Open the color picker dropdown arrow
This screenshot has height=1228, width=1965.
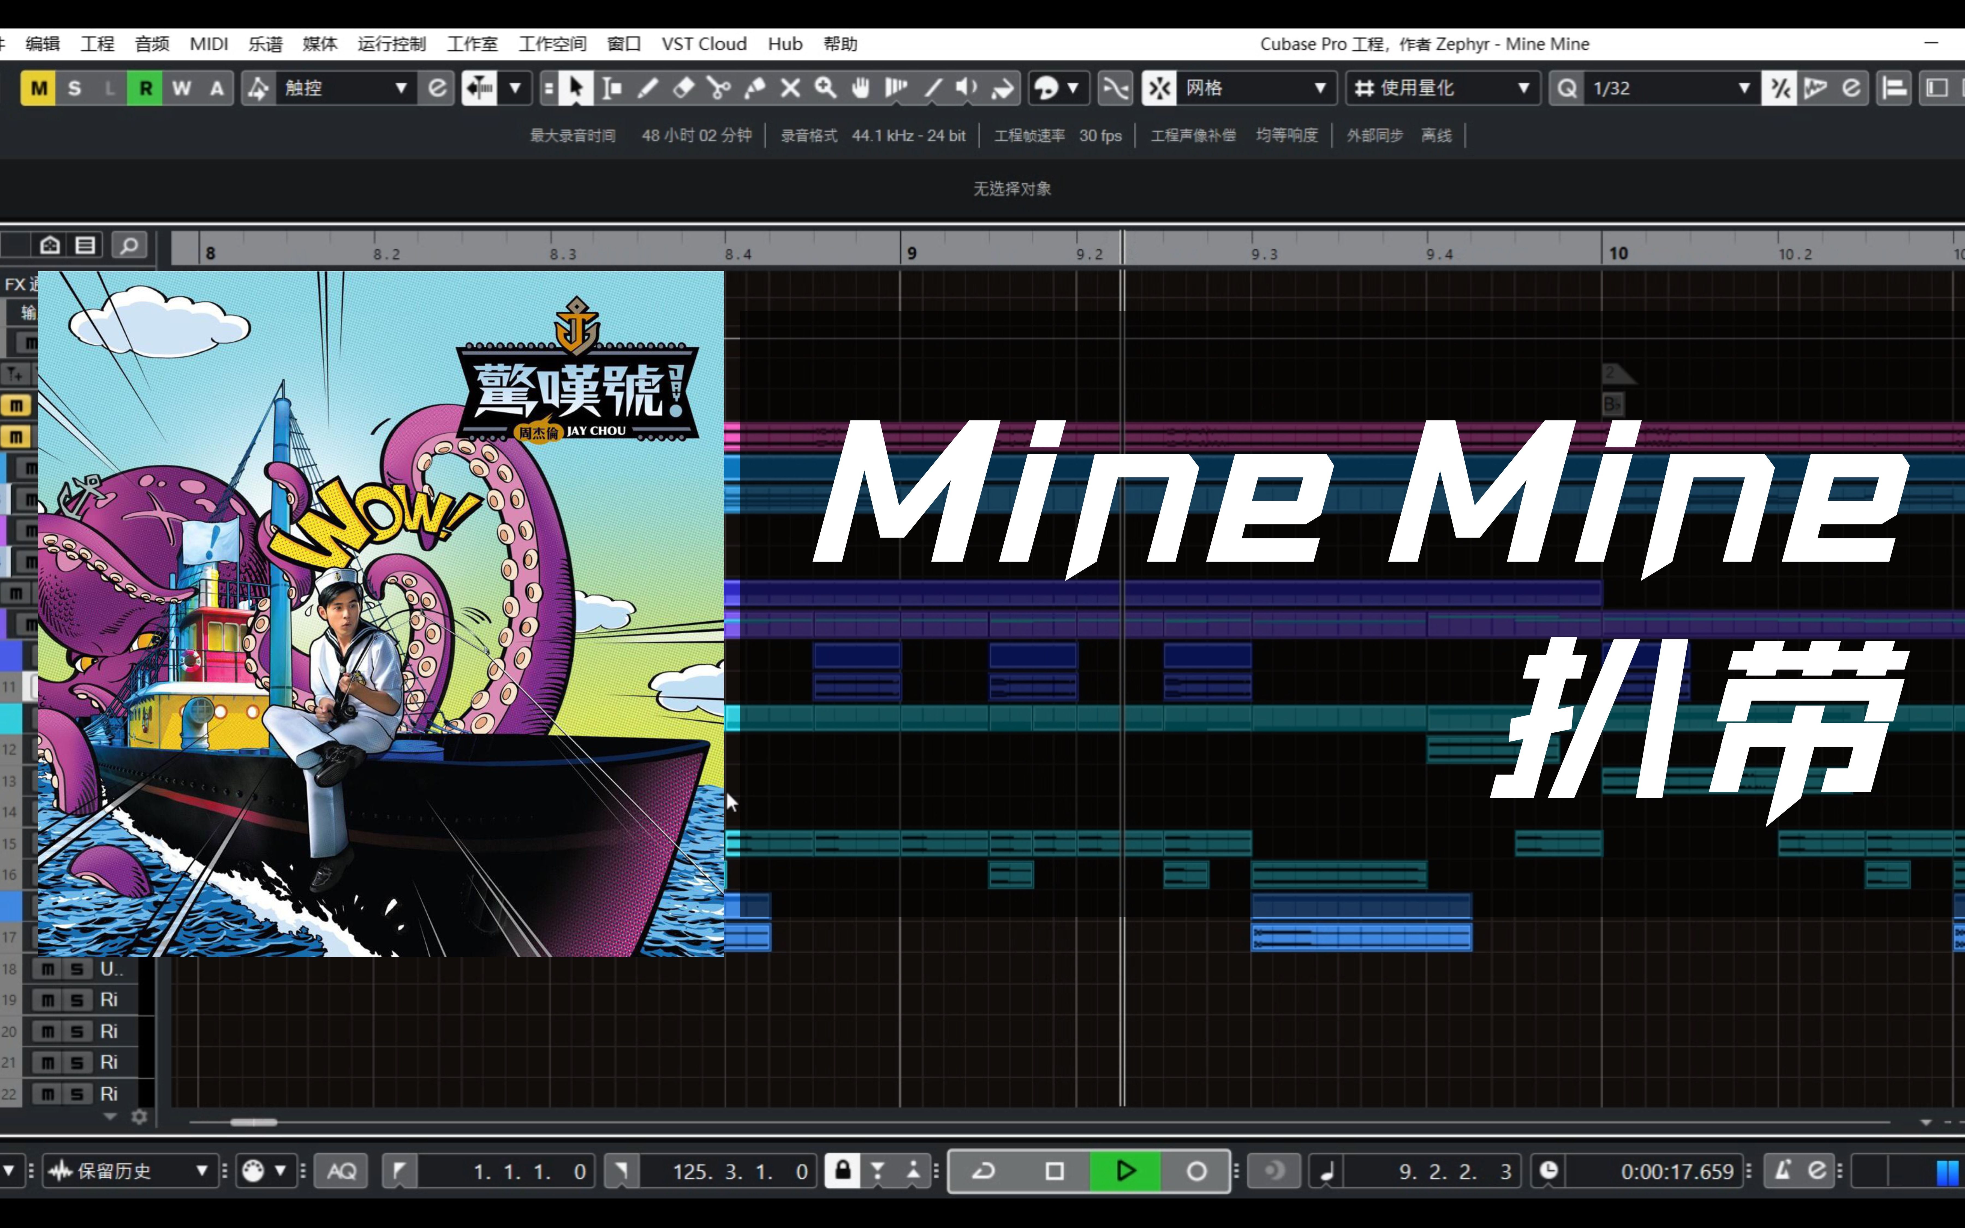pyautogui.click(x=1073, y=88)
